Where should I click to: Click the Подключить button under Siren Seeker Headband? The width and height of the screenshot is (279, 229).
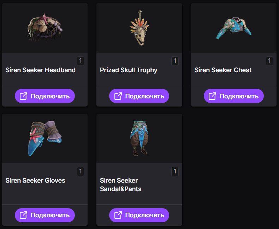[x=45, y=96]
